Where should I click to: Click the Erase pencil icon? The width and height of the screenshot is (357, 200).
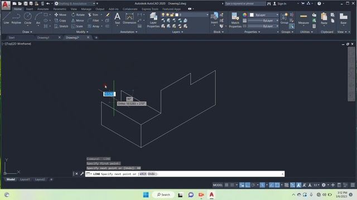tap(108, 15)
